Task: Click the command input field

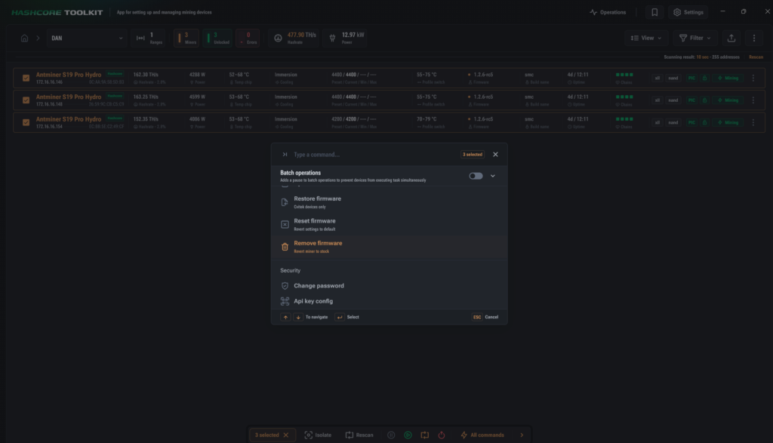Action: click(x=374, y=155)
